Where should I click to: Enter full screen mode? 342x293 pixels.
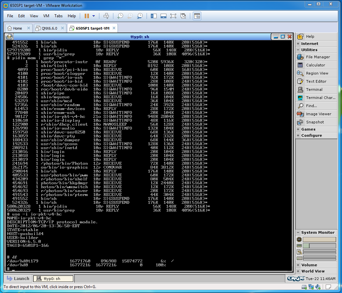pos(173,16)
